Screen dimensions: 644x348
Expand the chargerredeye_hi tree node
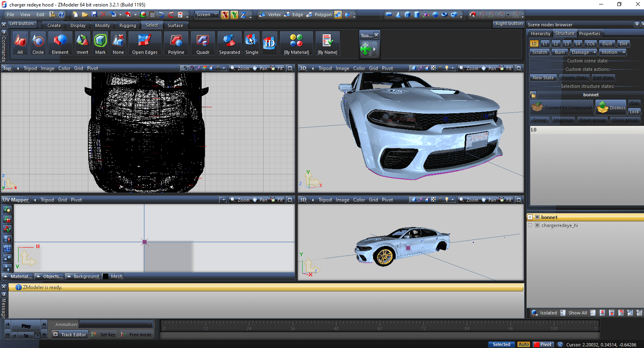tap(530, 225)
